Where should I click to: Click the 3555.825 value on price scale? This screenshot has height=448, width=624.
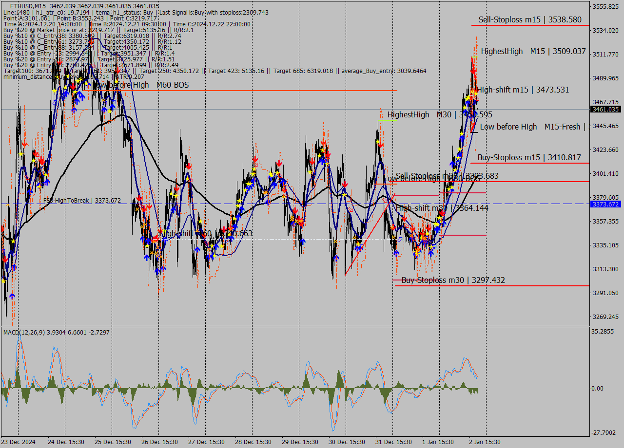(605, 6)
